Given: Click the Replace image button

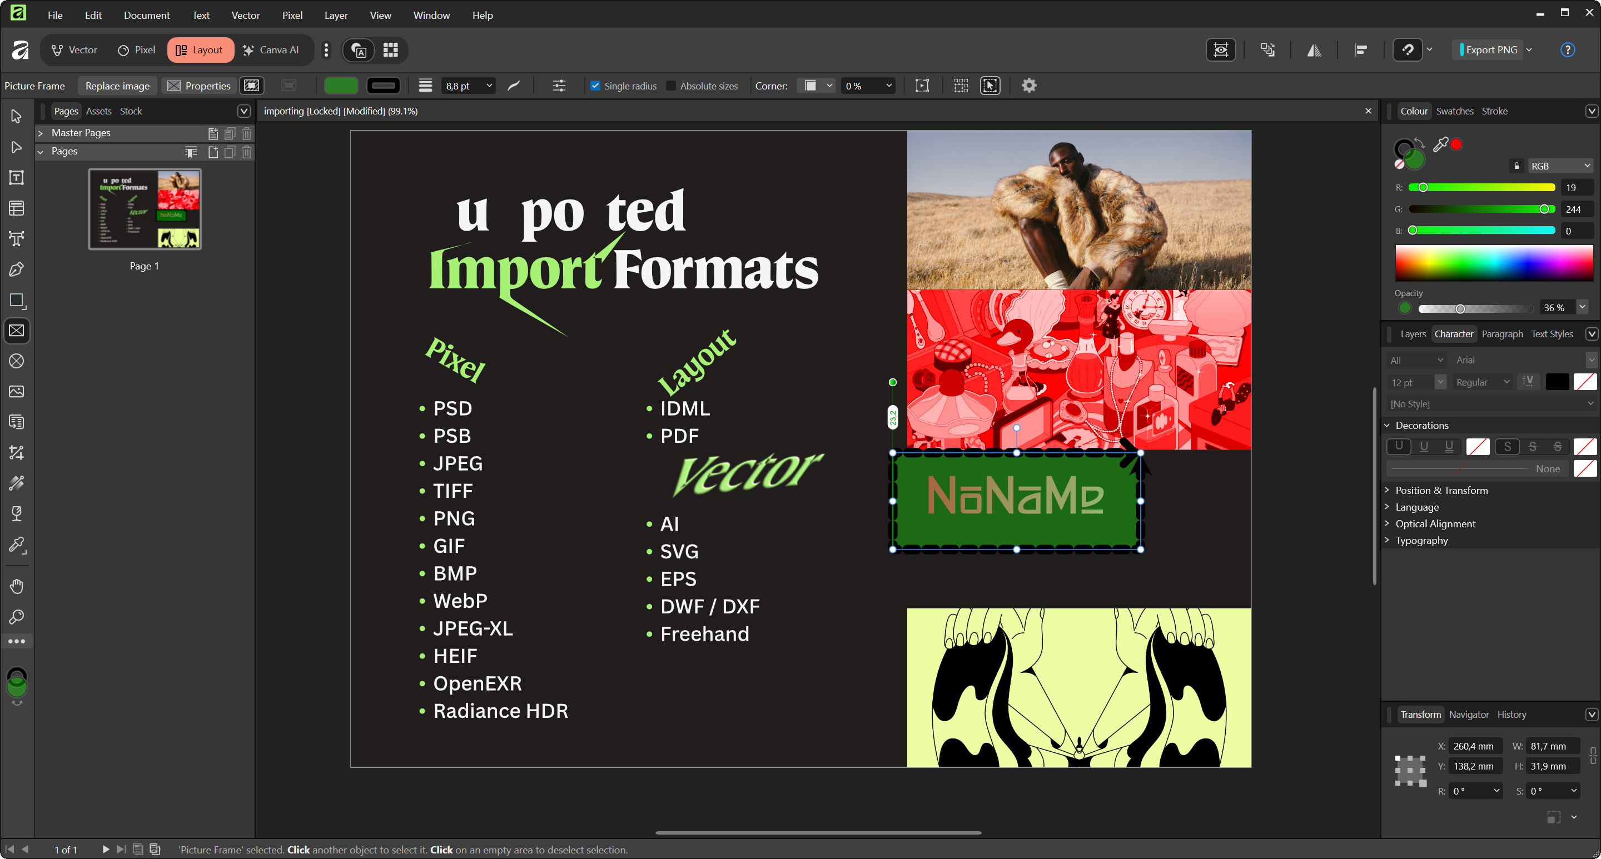Looking at the screenshot, I should (117, 86).
